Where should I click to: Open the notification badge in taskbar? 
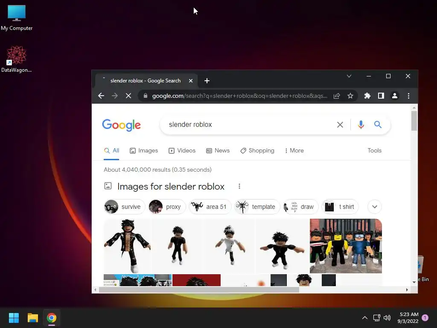(425, 318)
